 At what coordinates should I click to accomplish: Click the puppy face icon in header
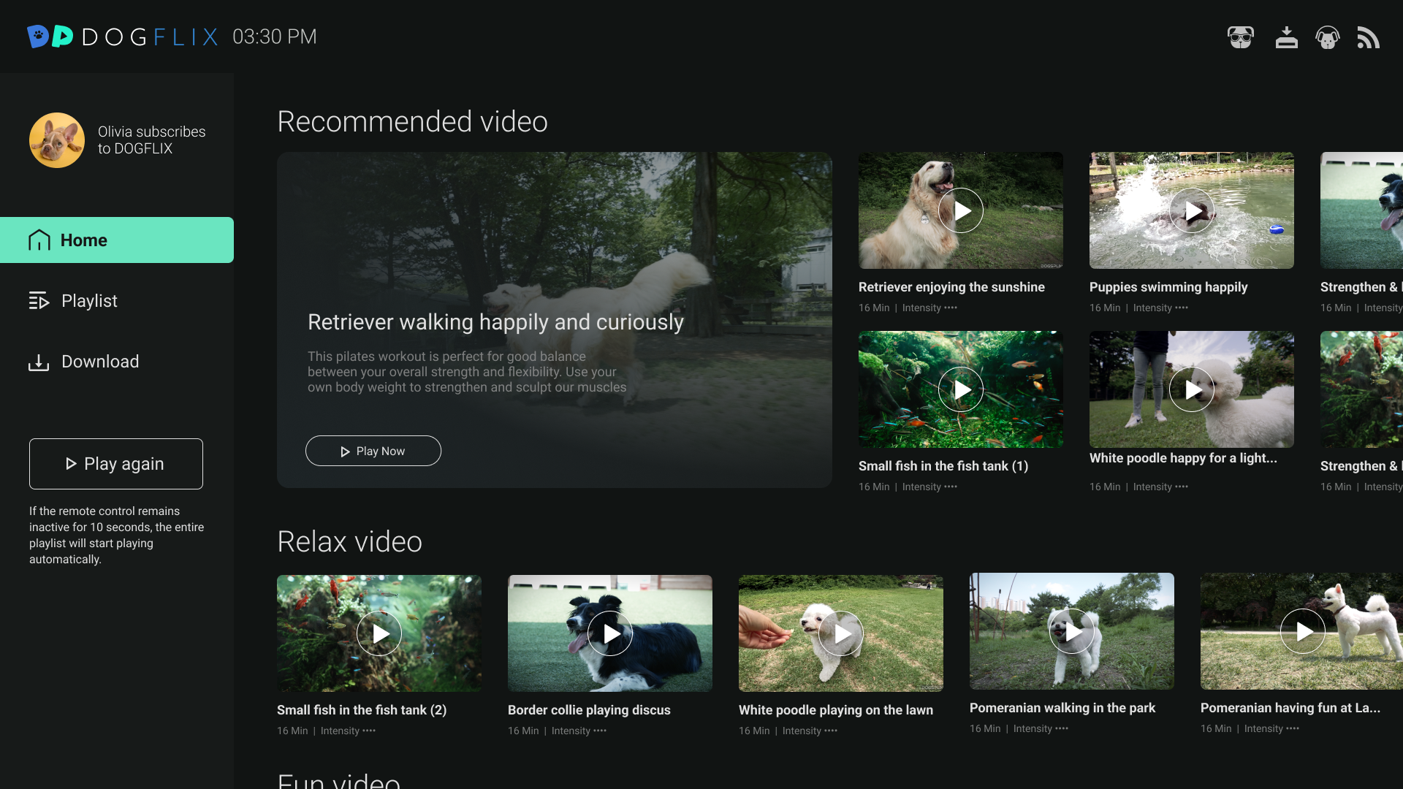1328,37
